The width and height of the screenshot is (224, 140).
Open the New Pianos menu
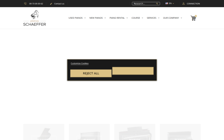96,18
